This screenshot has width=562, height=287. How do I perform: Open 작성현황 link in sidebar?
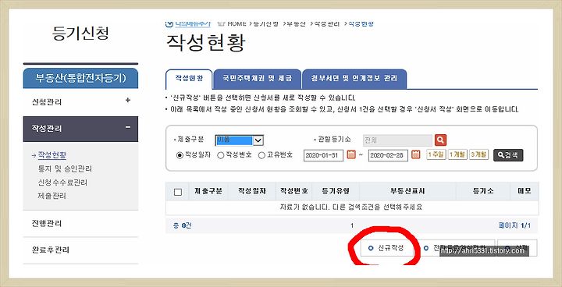pos(52,154)
